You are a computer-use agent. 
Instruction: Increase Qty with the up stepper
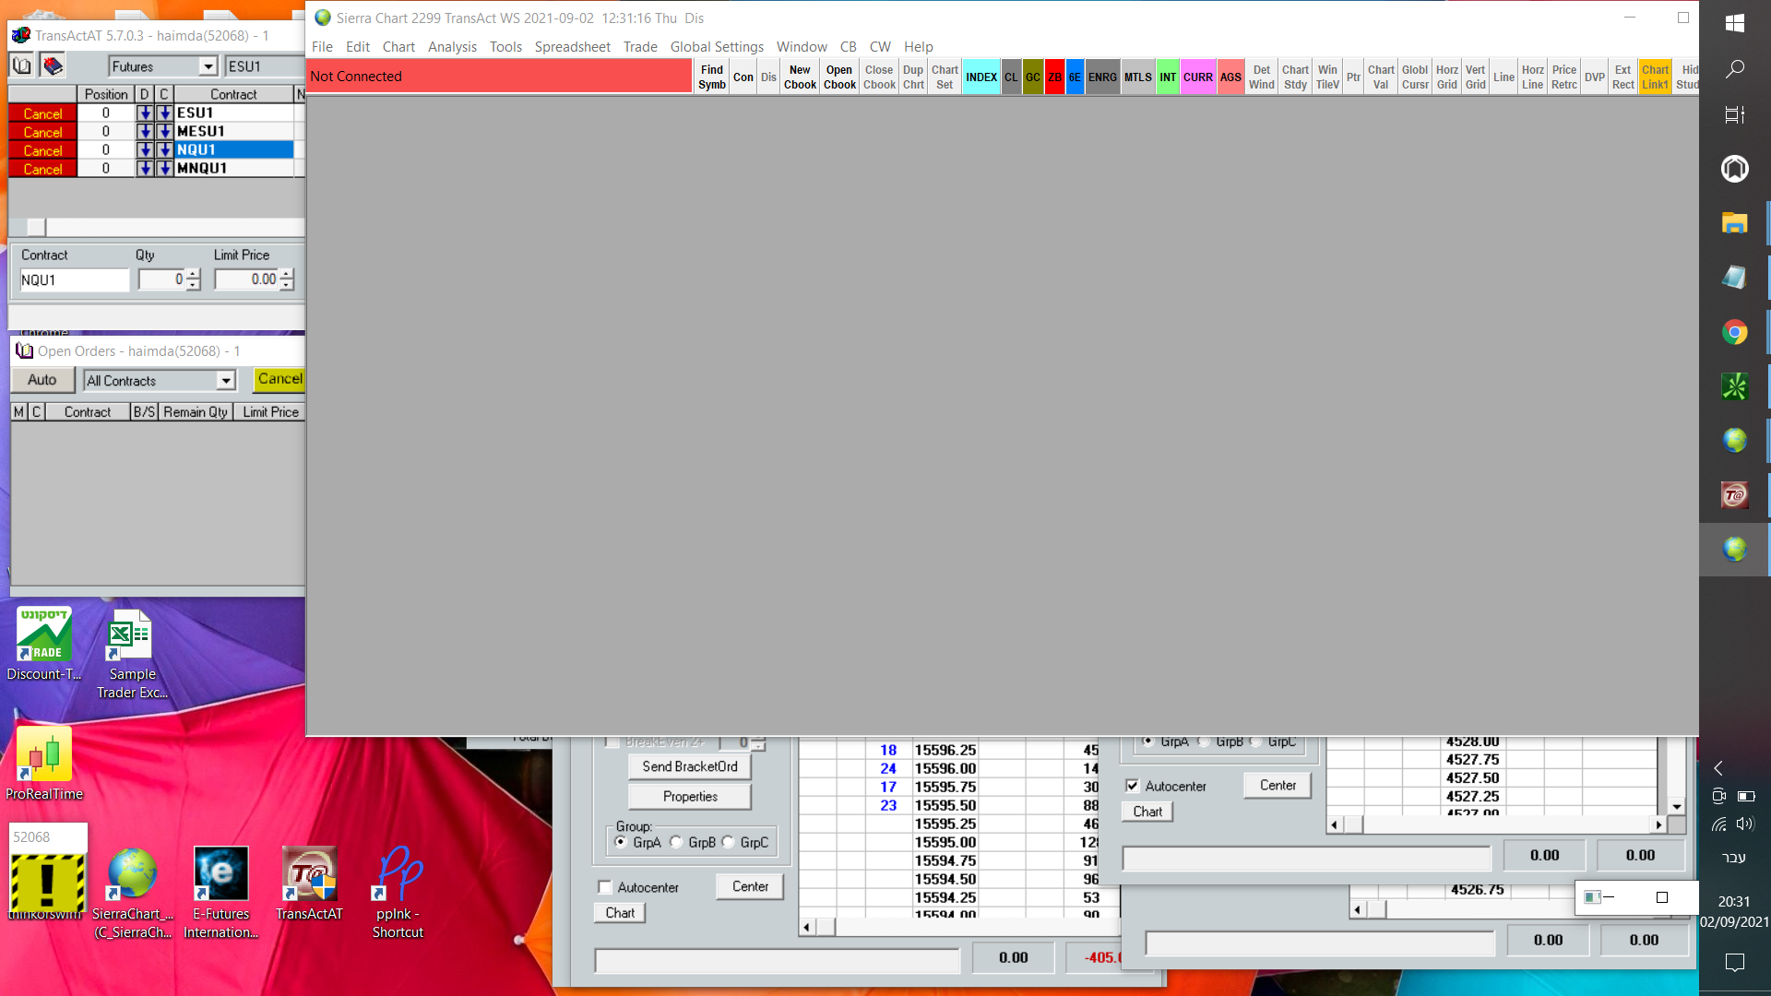[193, 274]
